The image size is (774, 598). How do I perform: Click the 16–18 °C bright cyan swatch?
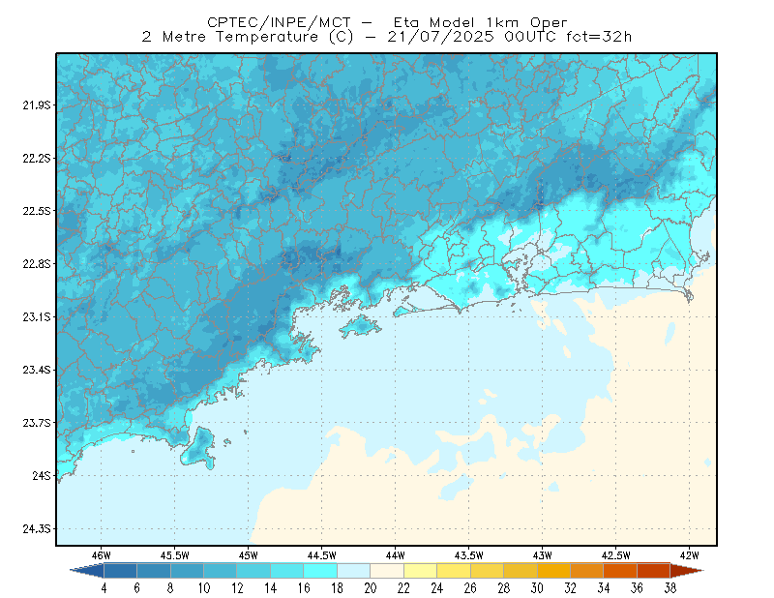(x=320, y=571)
